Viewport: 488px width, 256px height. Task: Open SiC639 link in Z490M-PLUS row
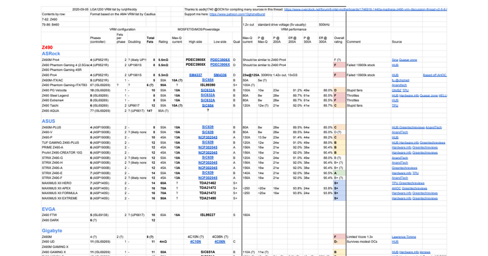click(208, 127)
